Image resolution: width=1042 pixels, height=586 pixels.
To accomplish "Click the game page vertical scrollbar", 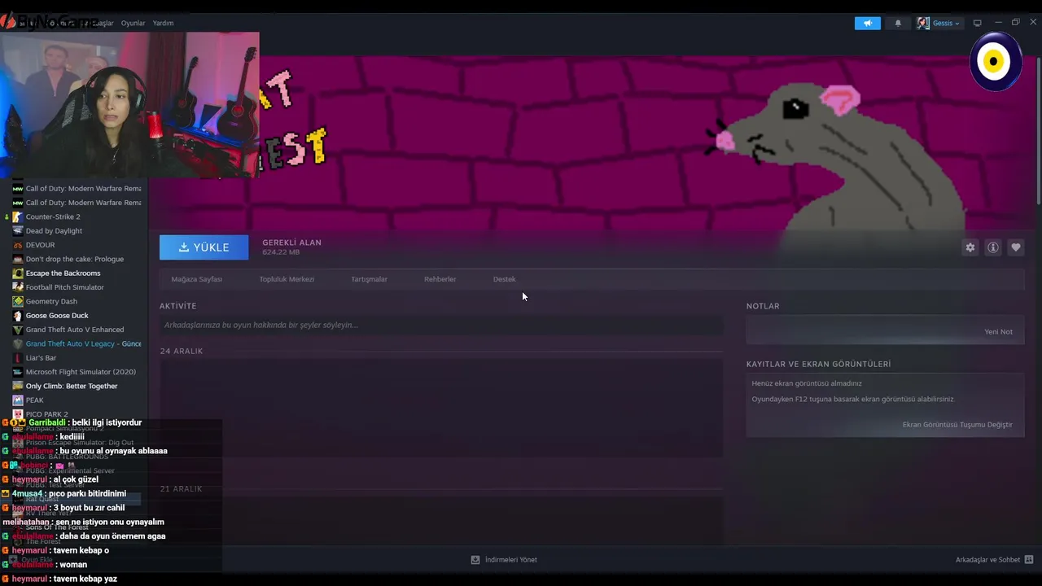I will click(x=1038, y=130).
